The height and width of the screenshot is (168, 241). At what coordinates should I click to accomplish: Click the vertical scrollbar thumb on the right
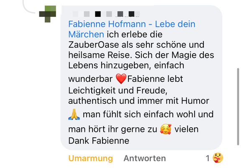click(x=238, y=107)
